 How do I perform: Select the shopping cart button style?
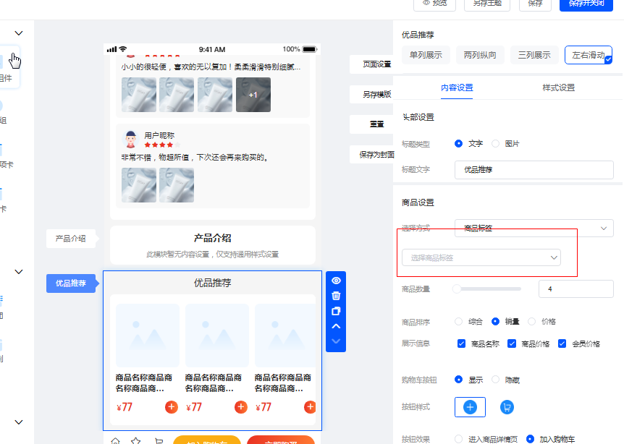[507, 407]
